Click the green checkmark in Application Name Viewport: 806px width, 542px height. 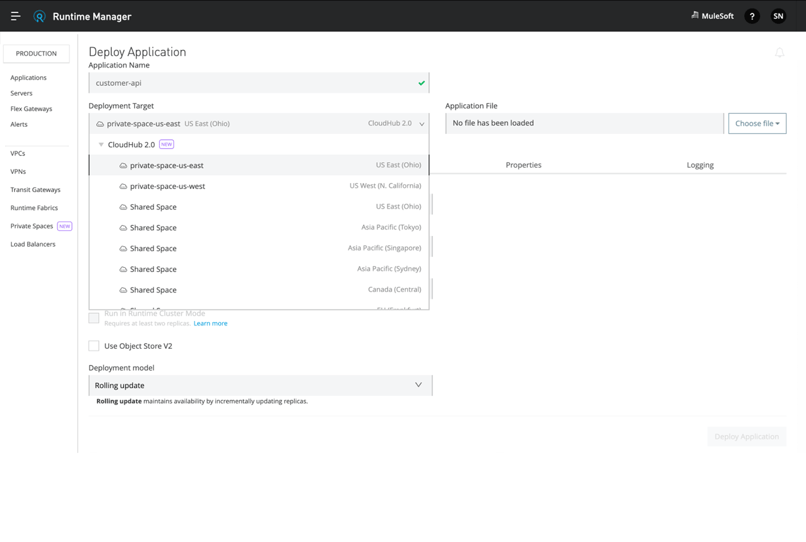coord(421,83)
